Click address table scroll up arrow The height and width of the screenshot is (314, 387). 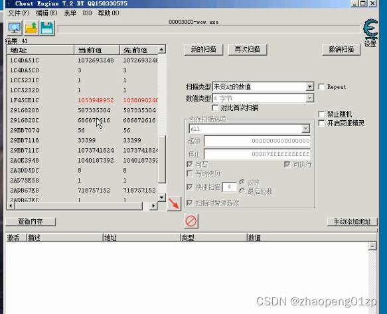[x=372, y=246]
